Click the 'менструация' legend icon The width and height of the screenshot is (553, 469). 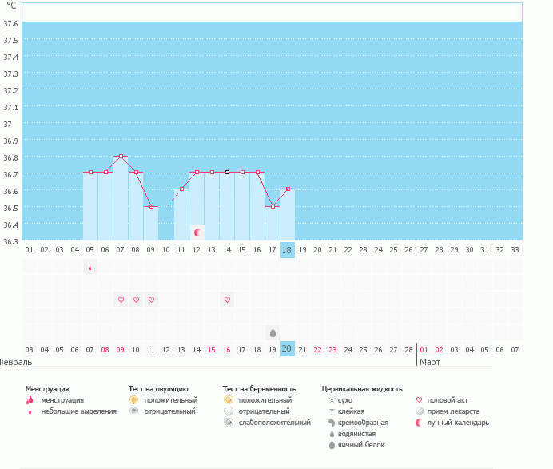(x=30, y=400)
